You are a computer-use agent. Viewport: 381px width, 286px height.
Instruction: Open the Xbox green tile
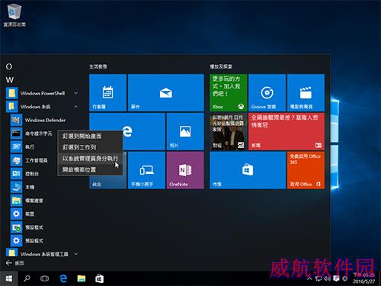click(x=228, y=92)
